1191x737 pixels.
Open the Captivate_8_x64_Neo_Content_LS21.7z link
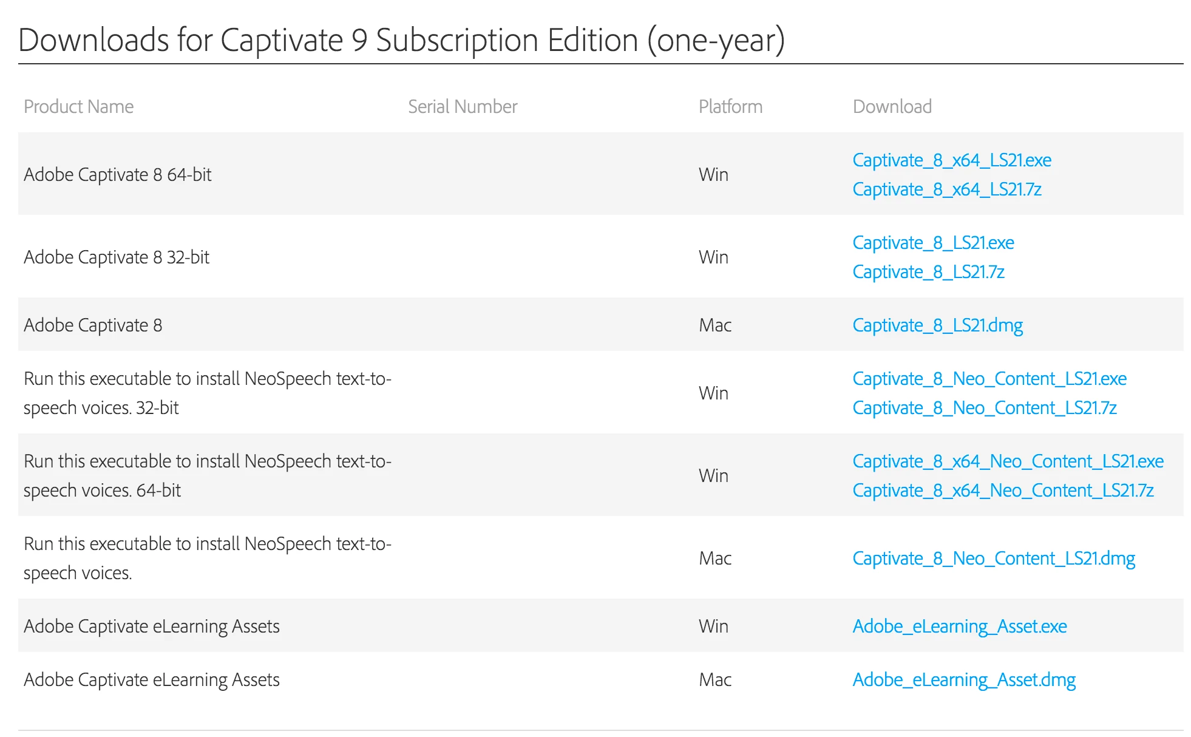(x=1003, y=491)
